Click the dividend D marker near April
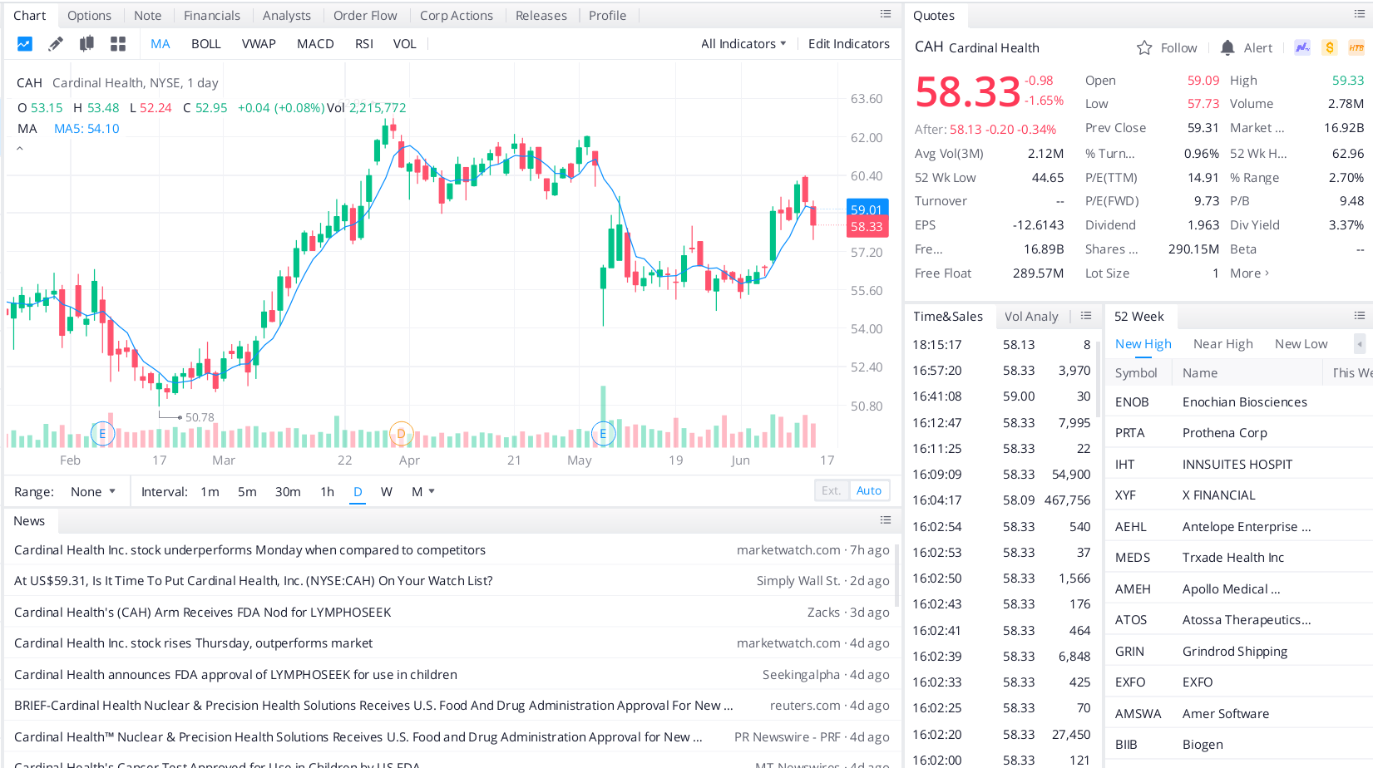 (x=401, y=434)
